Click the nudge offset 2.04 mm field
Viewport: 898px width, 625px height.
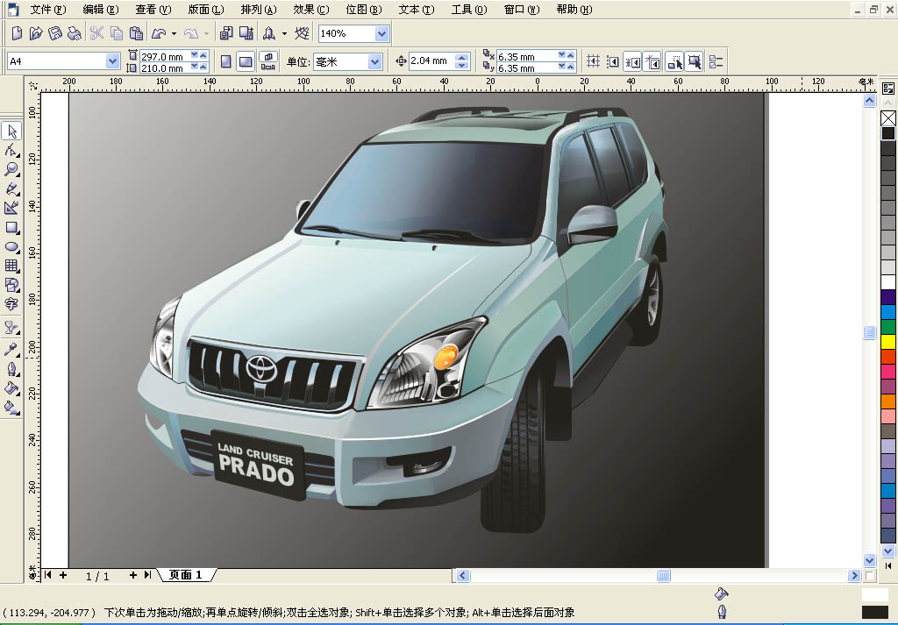point(430,61)
